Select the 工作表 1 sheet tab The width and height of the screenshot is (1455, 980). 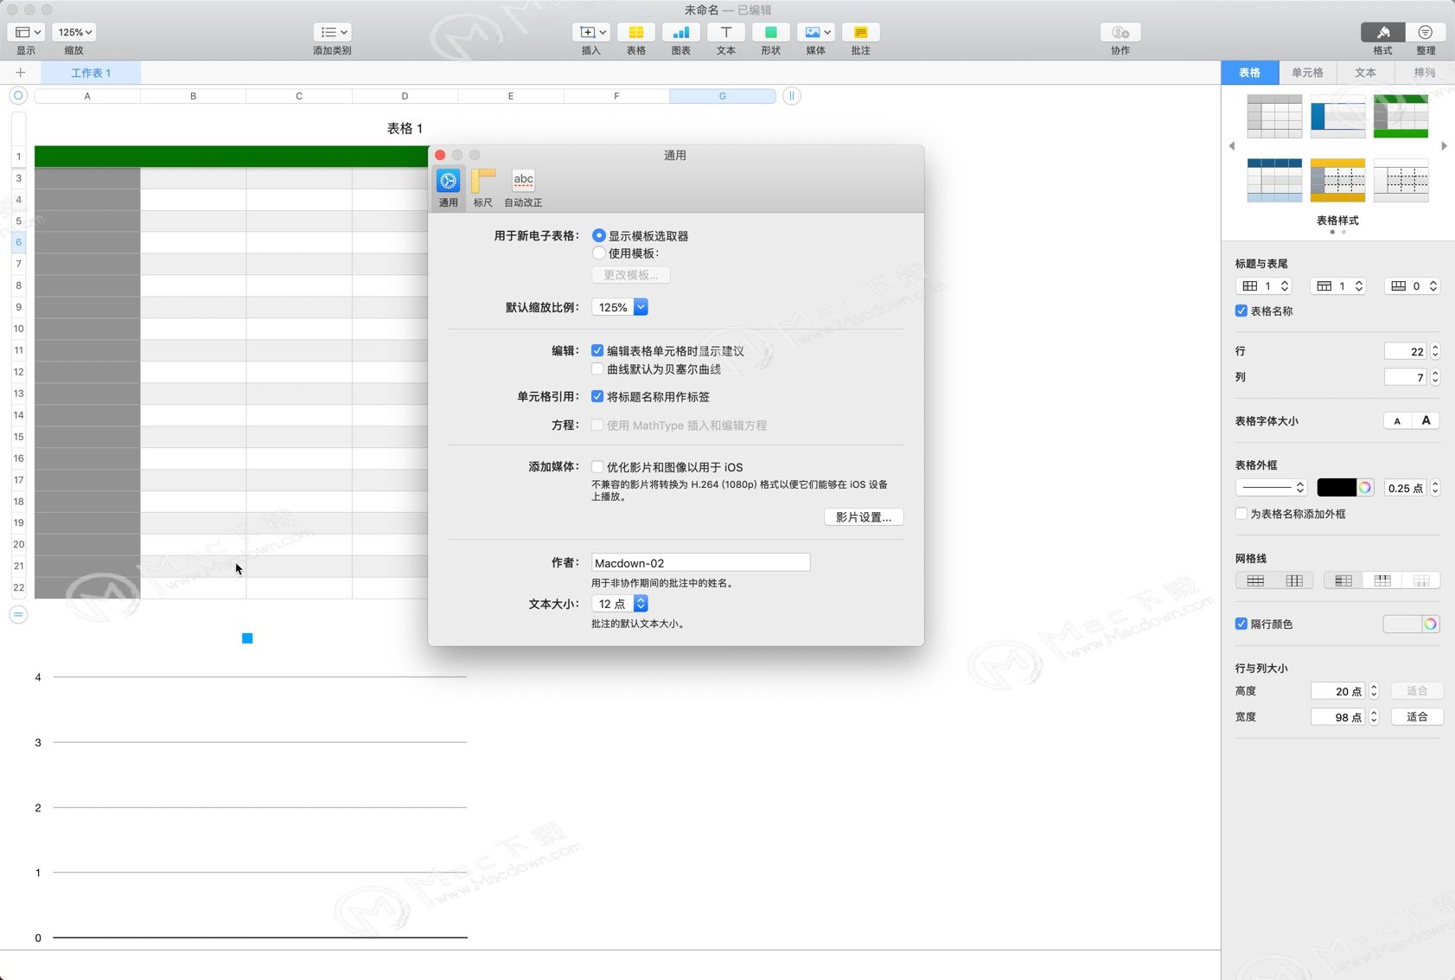(91, 73)
